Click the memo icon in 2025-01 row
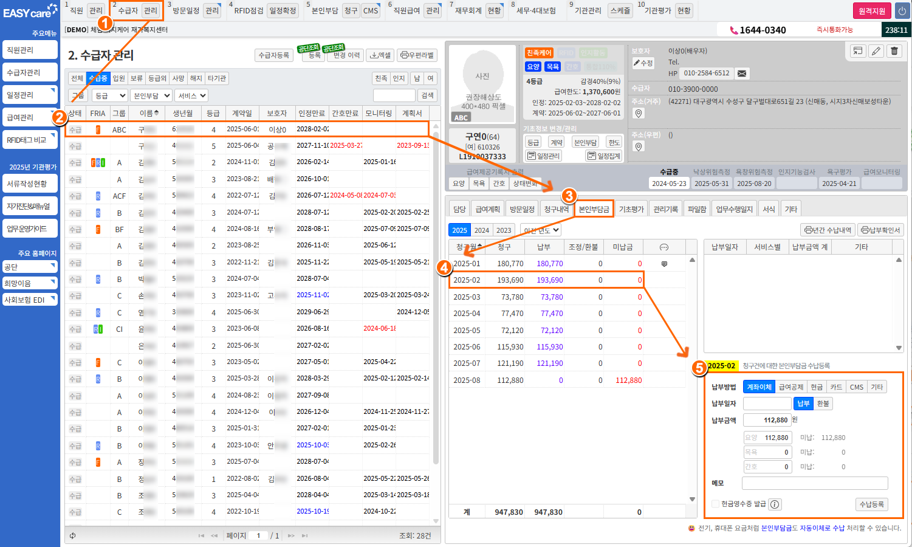The width and height of the screenshot is (912, 547). [x=664, y=264]
